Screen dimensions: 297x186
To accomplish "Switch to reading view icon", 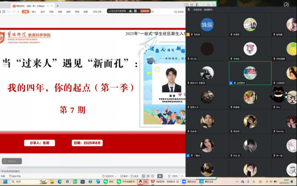I will [153, 176].
